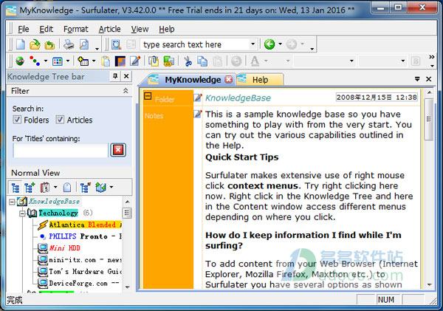Viewport: 443px width, 311px height.
Task: Open the Back button history dropdown
Action: coord(281,44)
